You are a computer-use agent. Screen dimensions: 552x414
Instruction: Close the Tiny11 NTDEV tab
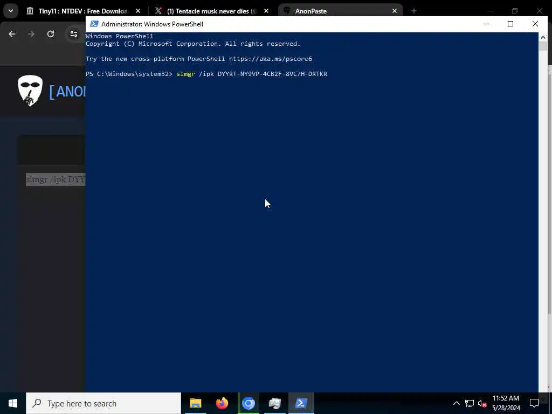click(138, 11)
